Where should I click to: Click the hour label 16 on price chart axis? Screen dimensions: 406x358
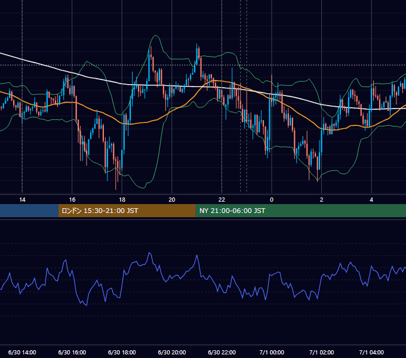pos(72,200)
